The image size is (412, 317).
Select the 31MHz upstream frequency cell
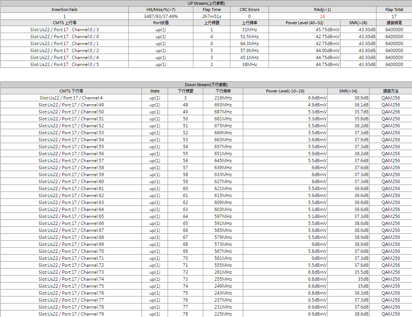249,30
